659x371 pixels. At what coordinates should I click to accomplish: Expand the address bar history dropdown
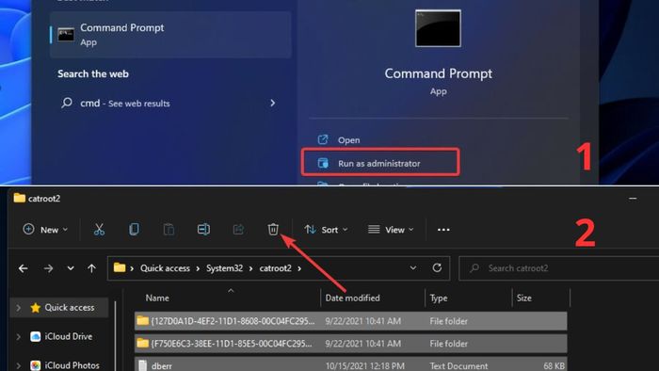(413, 268)
